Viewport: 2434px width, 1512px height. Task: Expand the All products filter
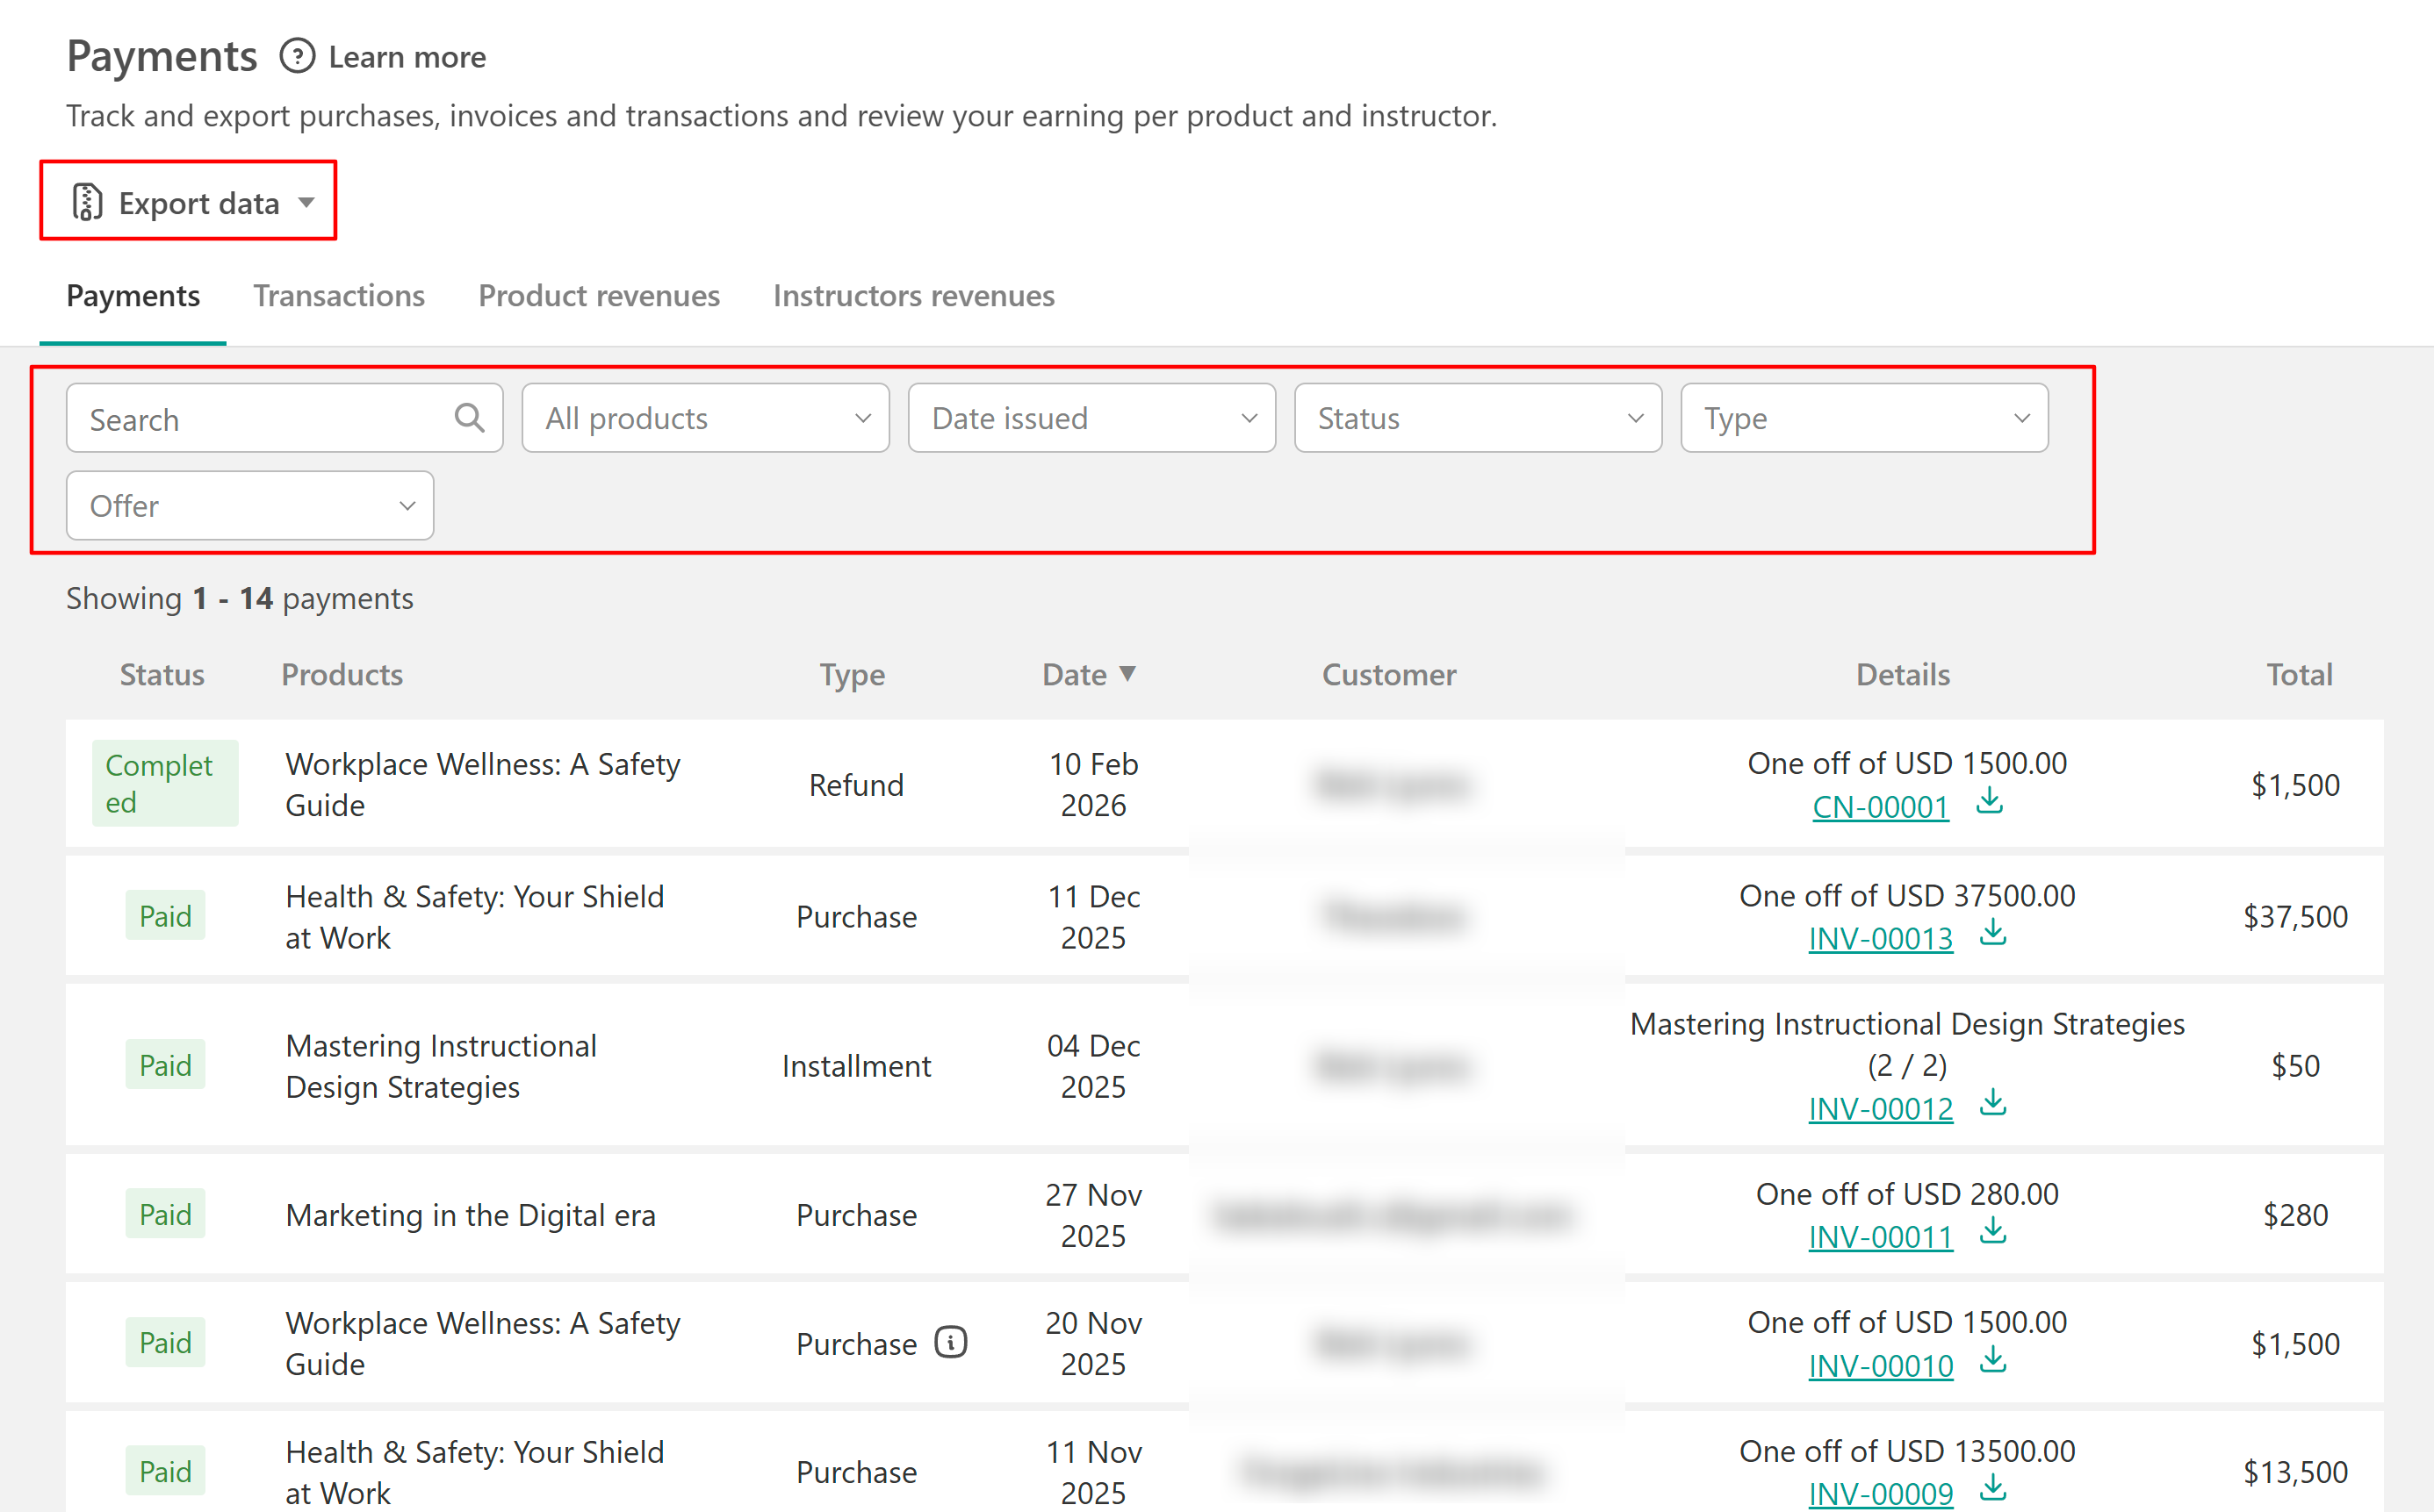coord(705,418)
